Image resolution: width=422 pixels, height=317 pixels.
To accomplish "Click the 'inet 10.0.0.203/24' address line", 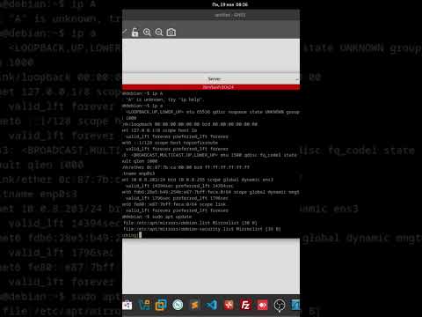I will [198, 180].
